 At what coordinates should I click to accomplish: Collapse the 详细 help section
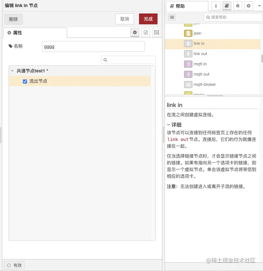168,125
